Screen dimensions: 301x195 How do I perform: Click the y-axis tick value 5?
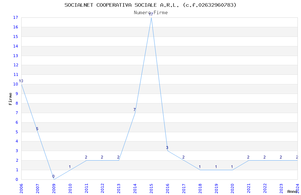coord(17,132)
